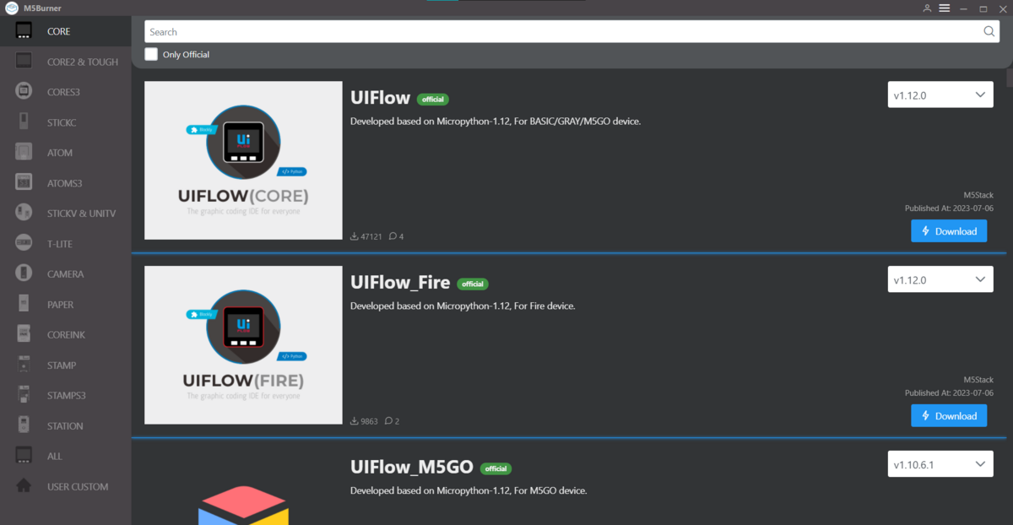
Task: Switch to CORE2 & TOUGH category label
Action: (x=83, y=62)
